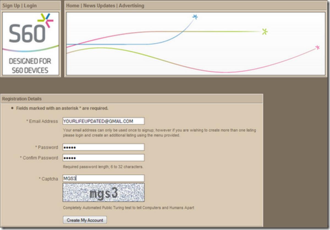
Task: Open the News Updates menu item
Action: point(99,5)
